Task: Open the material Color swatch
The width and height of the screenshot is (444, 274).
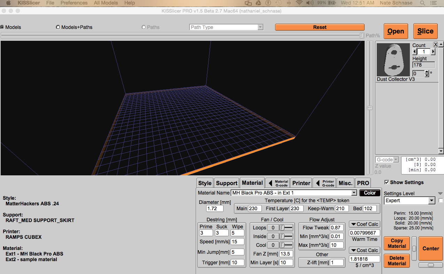Action: [x=370, y=193]
